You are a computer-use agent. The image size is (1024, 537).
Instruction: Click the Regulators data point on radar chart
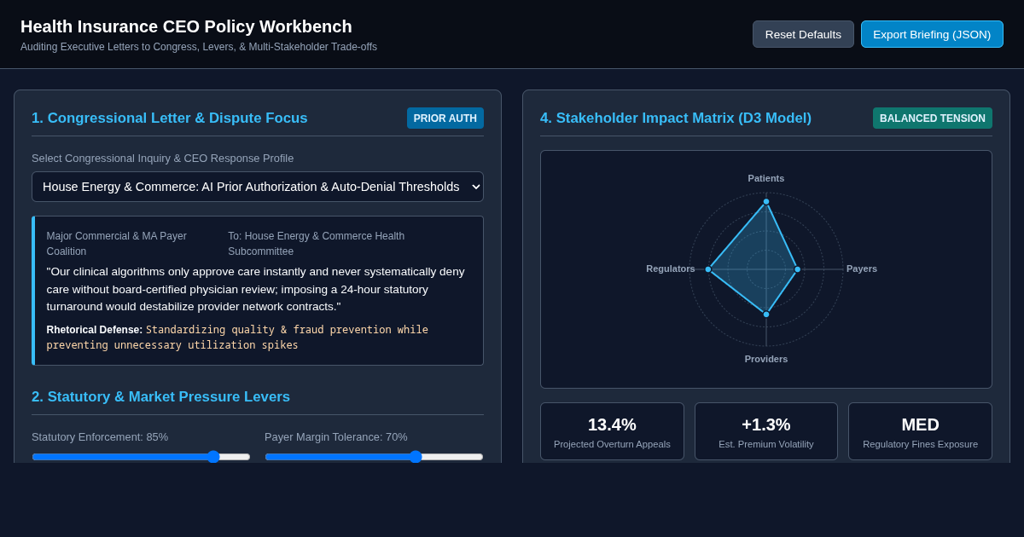708,269
